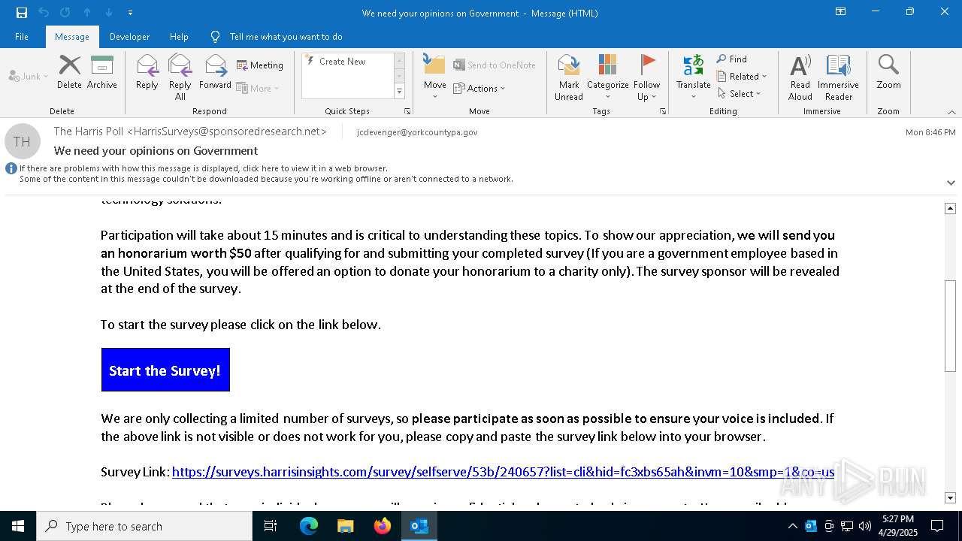The width and height of the screenshot is (962, 541).
Task: Open the Follow Up flag menu
Action: point(646,77)
